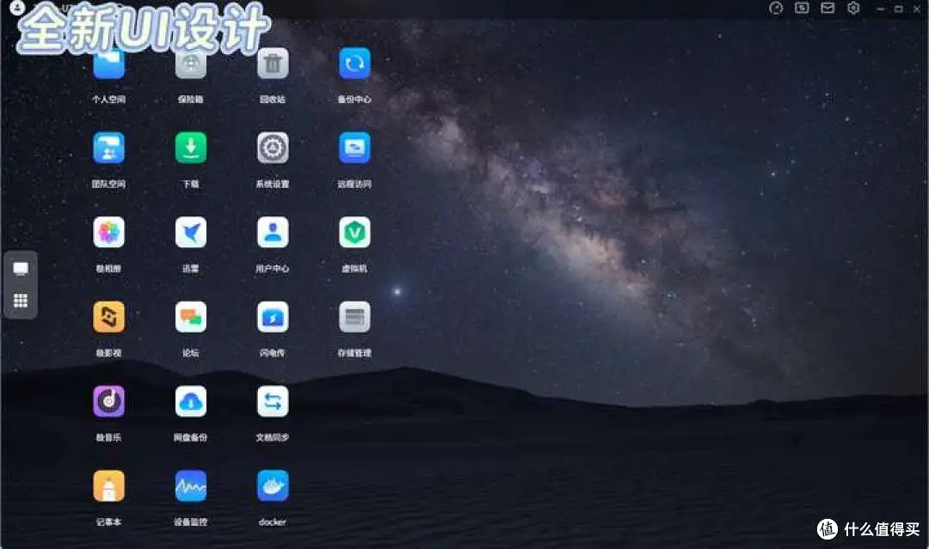This screenshot has height=549, width=929.
Task: Launch the 记事本 notepad app
Action: click(x=108, y=486)
